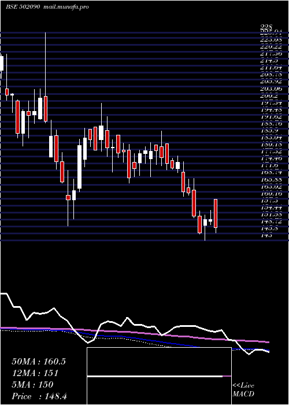The height and width of the screenshot is (405, 289).
Task: Select the candle with the tallest upper wick
Action: click(x=46, y=78)
